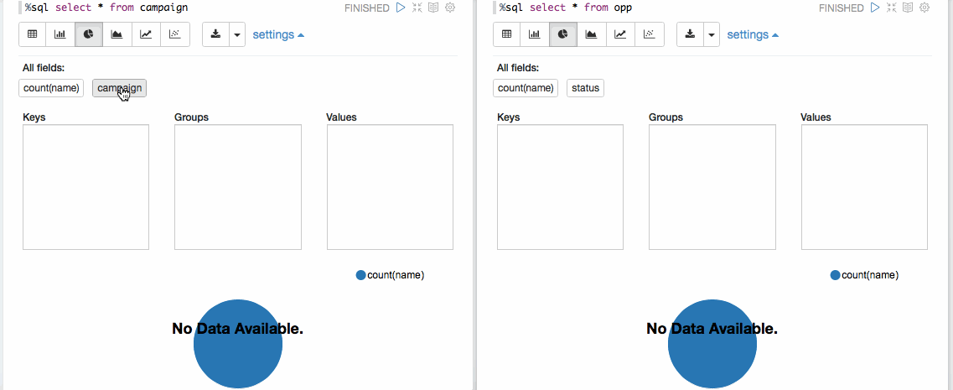This screenshot has width=953, height=390.
Task: Hide editor of campaign paragraph
Action: pyautogui.click(x=417, y=8)
